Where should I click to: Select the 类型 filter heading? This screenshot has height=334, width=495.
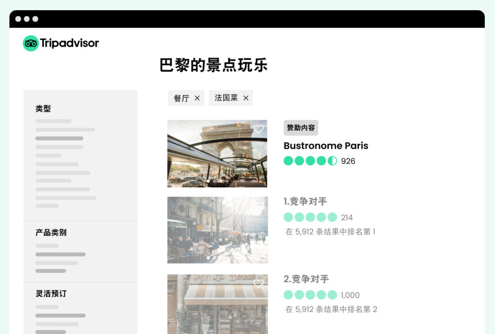coord(43,109)
